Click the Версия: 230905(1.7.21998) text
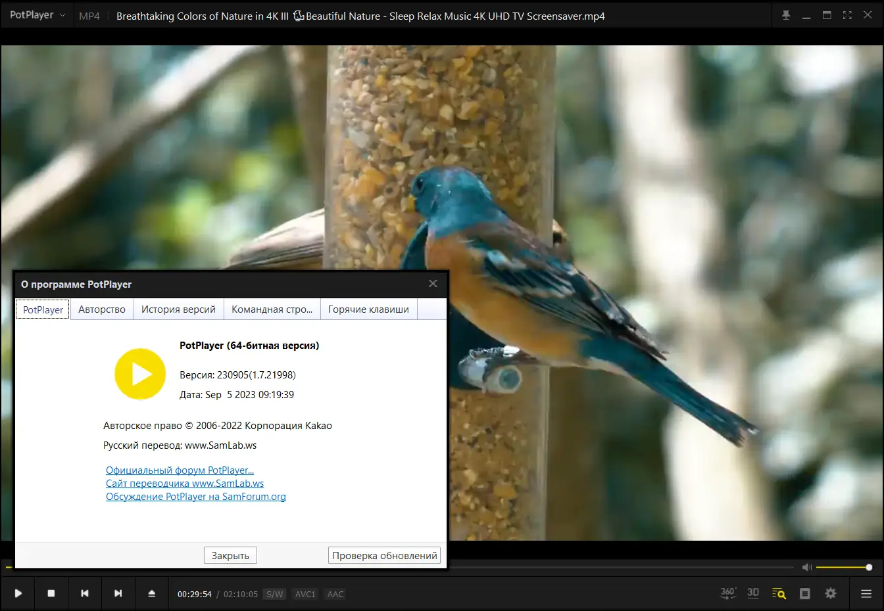 coord(237,375)
